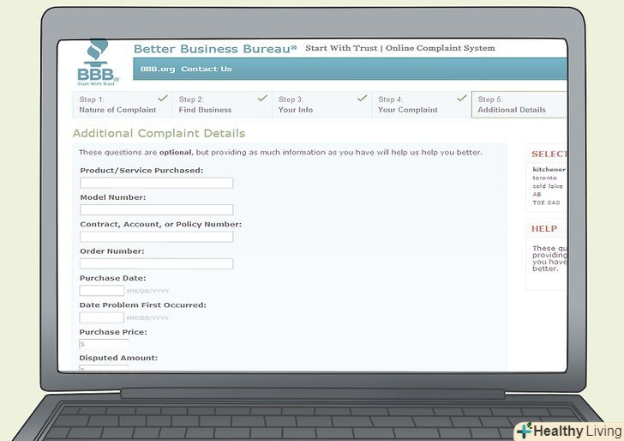624x441 pixels.
Task: Click the Purchase Price label
Action: pos(113,332)
